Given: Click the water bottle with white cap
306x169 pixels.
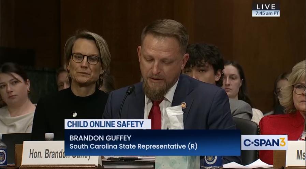Looking at the screenshot, I should click(x=49, y=137).
